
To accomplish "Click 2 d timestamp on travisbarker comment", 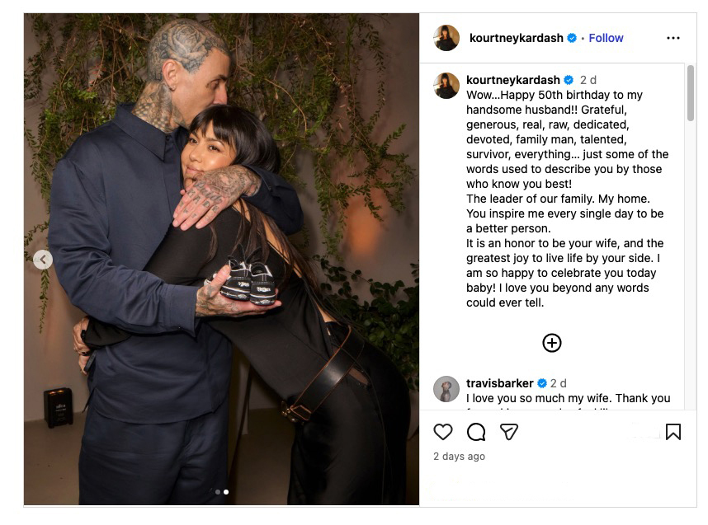I will pyautogui.click(x=558, y=383).
